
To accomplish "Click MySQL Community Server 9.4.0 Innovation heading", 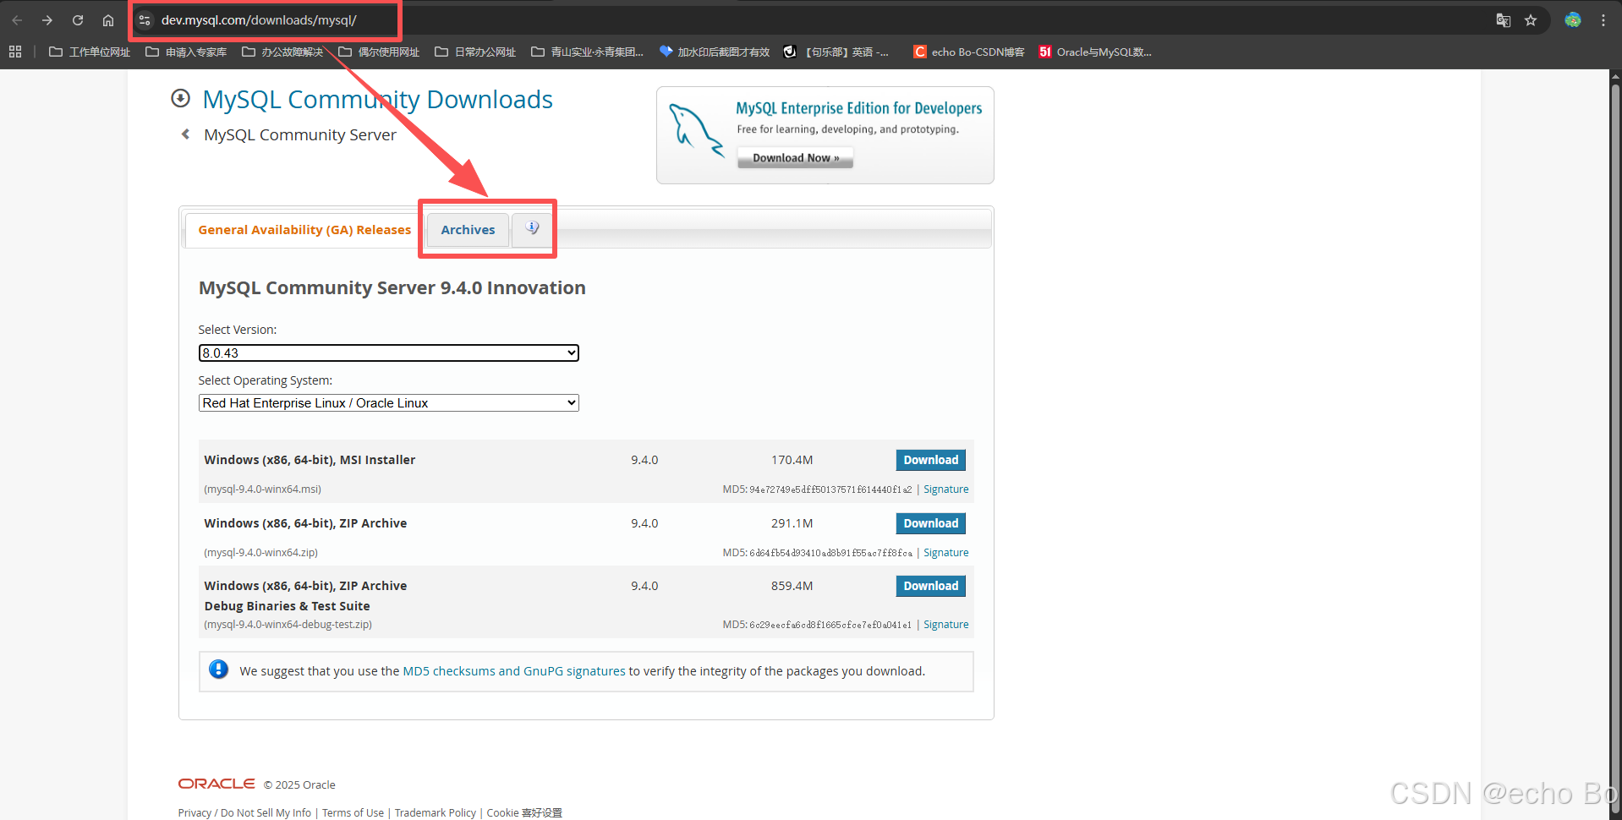I will (x=392, y=287).
